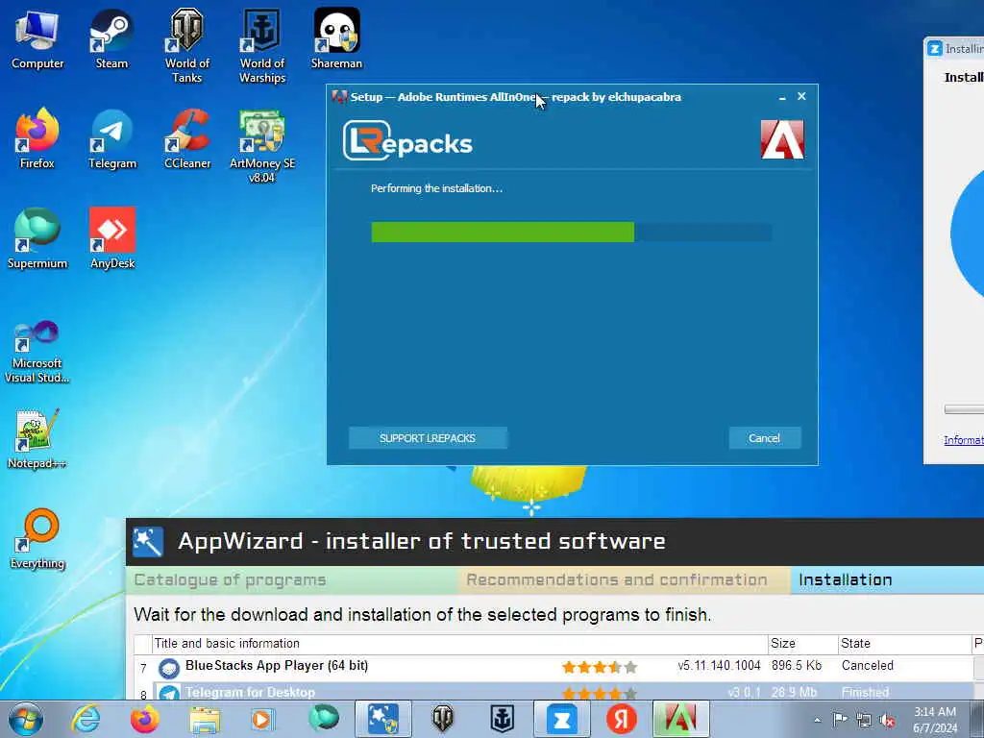Sort by Title and basic information column
984x738 pixels.
[460, 644]
